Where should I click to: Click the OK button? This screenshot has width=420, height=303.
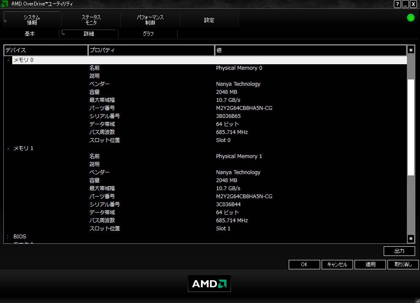[304, 265]
